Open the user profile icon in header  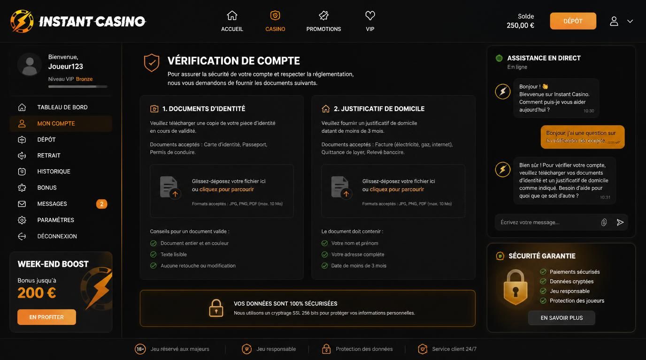(614, 21)
